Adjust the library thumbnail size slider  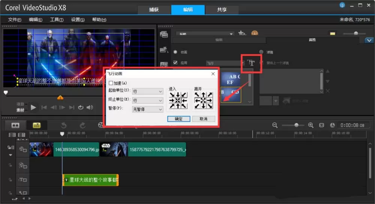(x=356, y=33)
